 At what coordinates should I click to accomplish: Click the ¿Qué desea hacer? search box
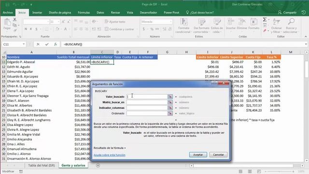(200, 13)
